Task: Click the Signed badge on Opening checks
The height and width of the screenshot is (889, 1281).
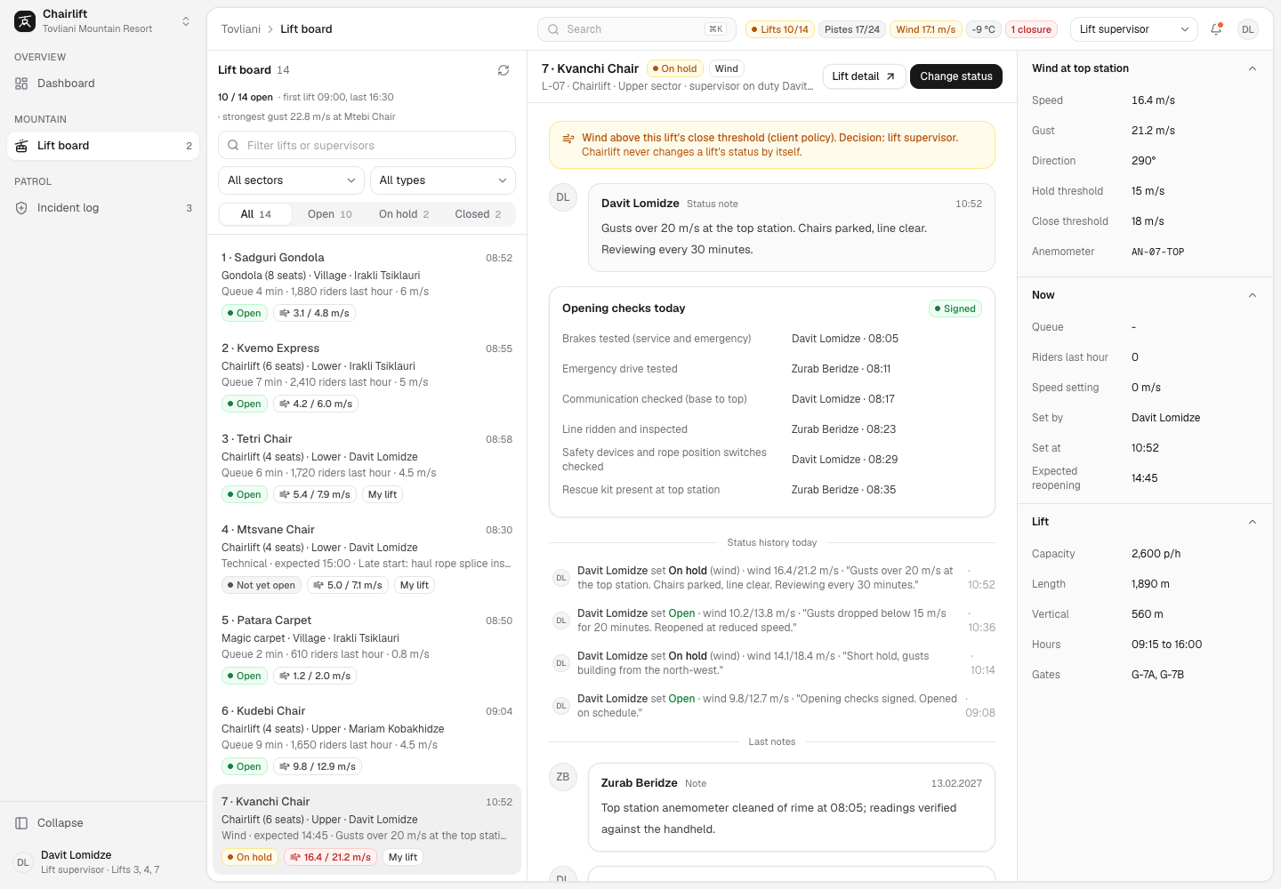Action: point(955,308)
